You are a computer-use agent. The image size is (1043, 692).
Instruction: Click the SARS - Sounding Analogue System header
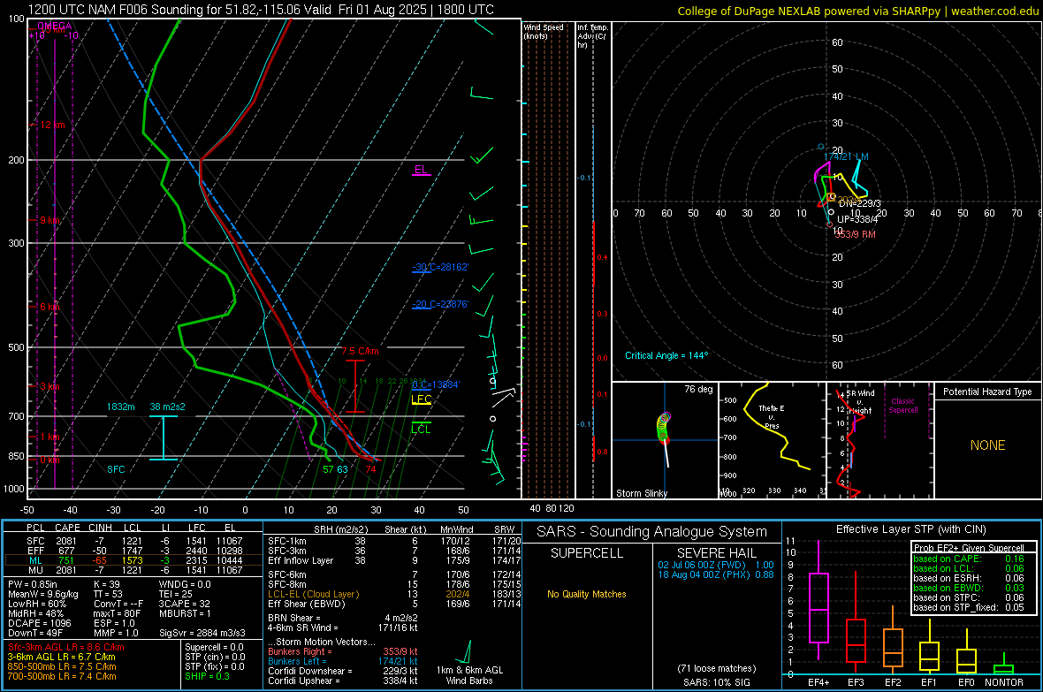point(651,532)
